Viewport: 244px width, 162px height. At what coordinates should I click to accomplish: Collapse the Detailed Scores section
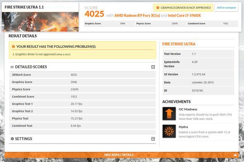(153, 67)
